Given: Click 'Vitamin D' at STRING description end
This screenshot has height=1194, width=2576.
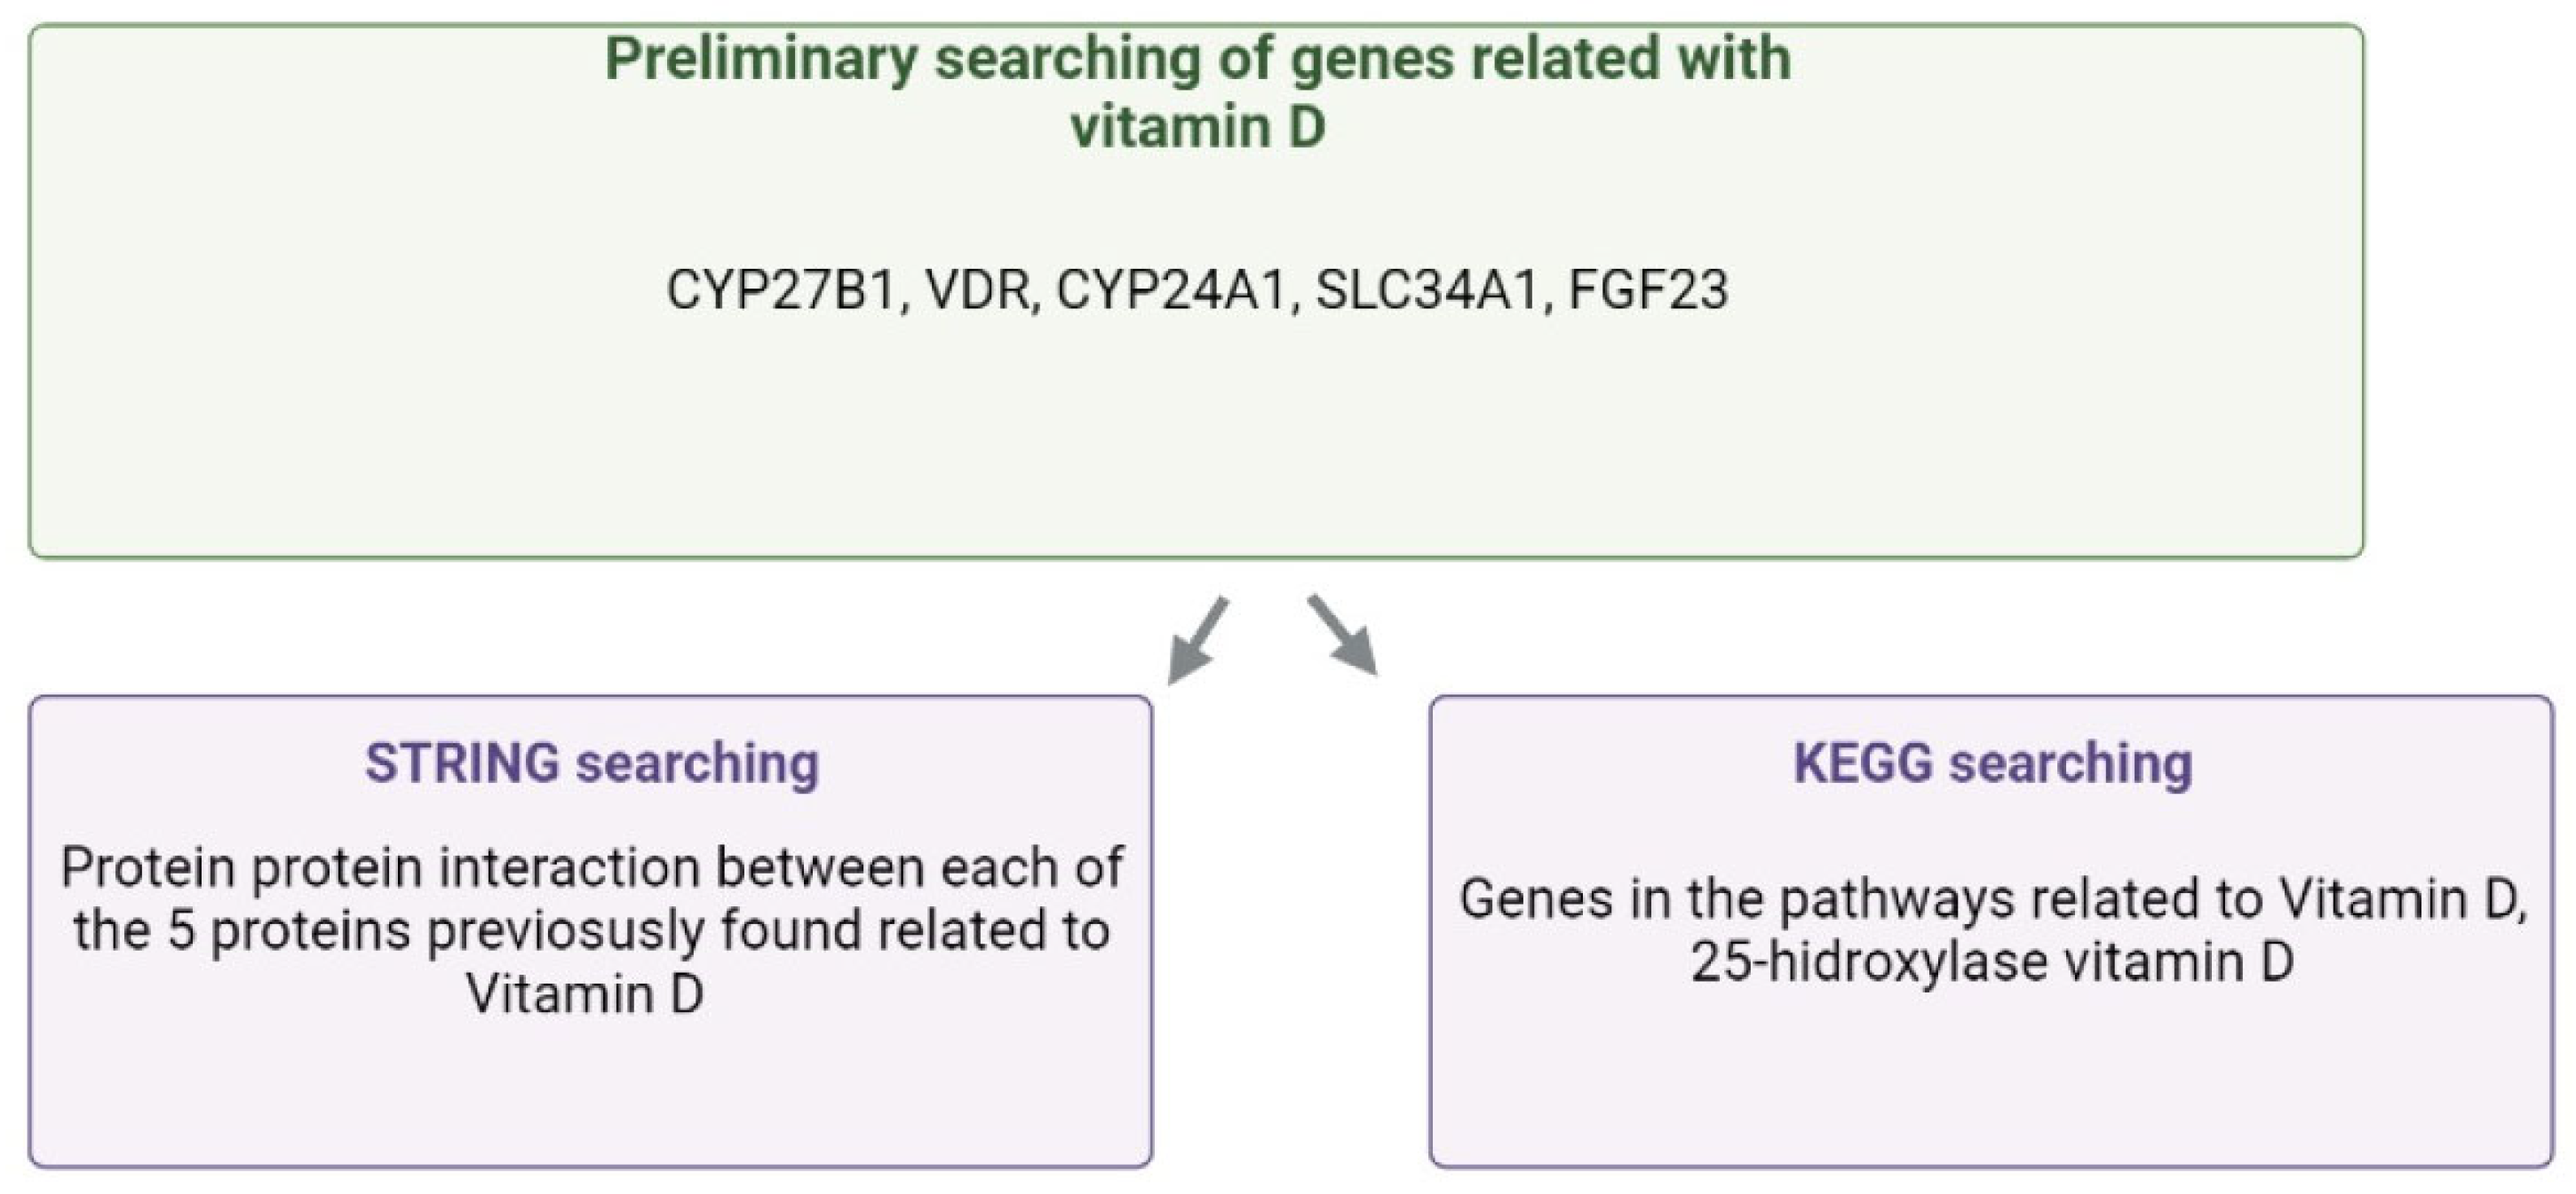Looking at the screenshot, I should [586, 994].
